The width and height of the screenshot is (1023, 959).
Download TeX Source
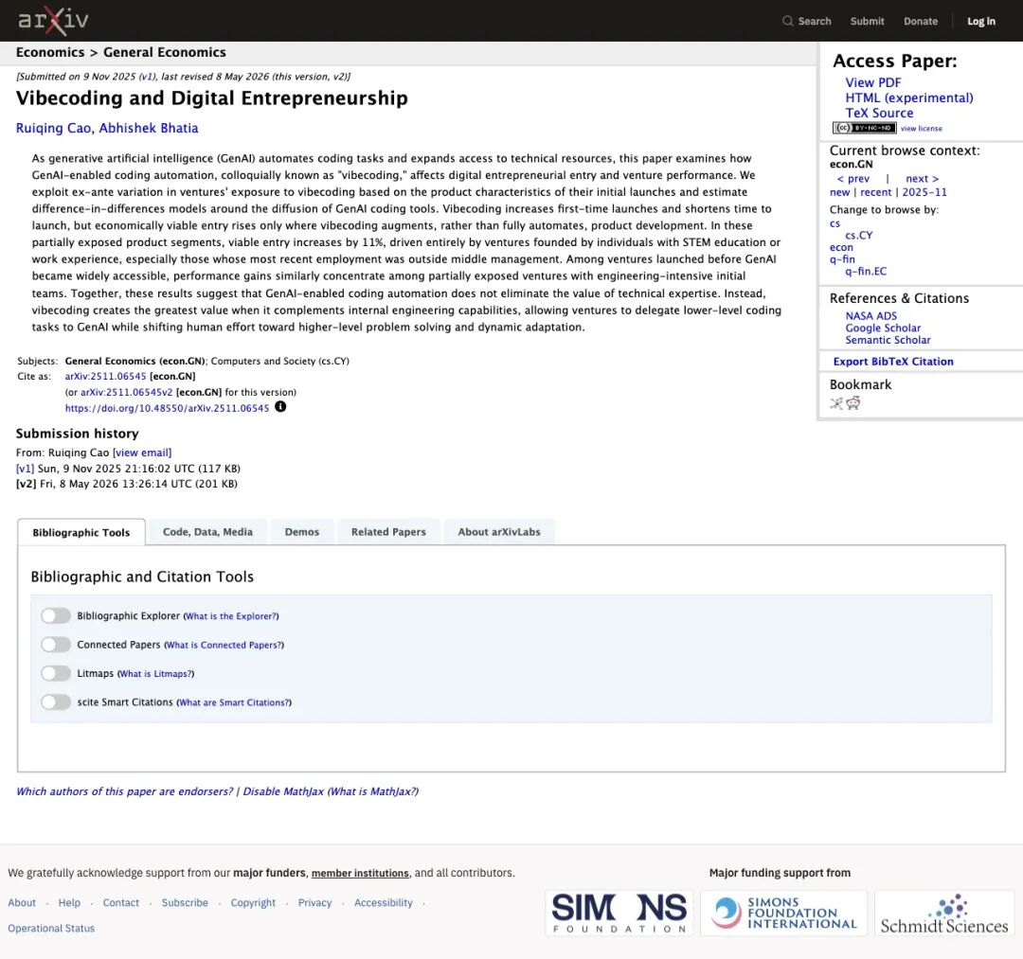pos(879,113)
